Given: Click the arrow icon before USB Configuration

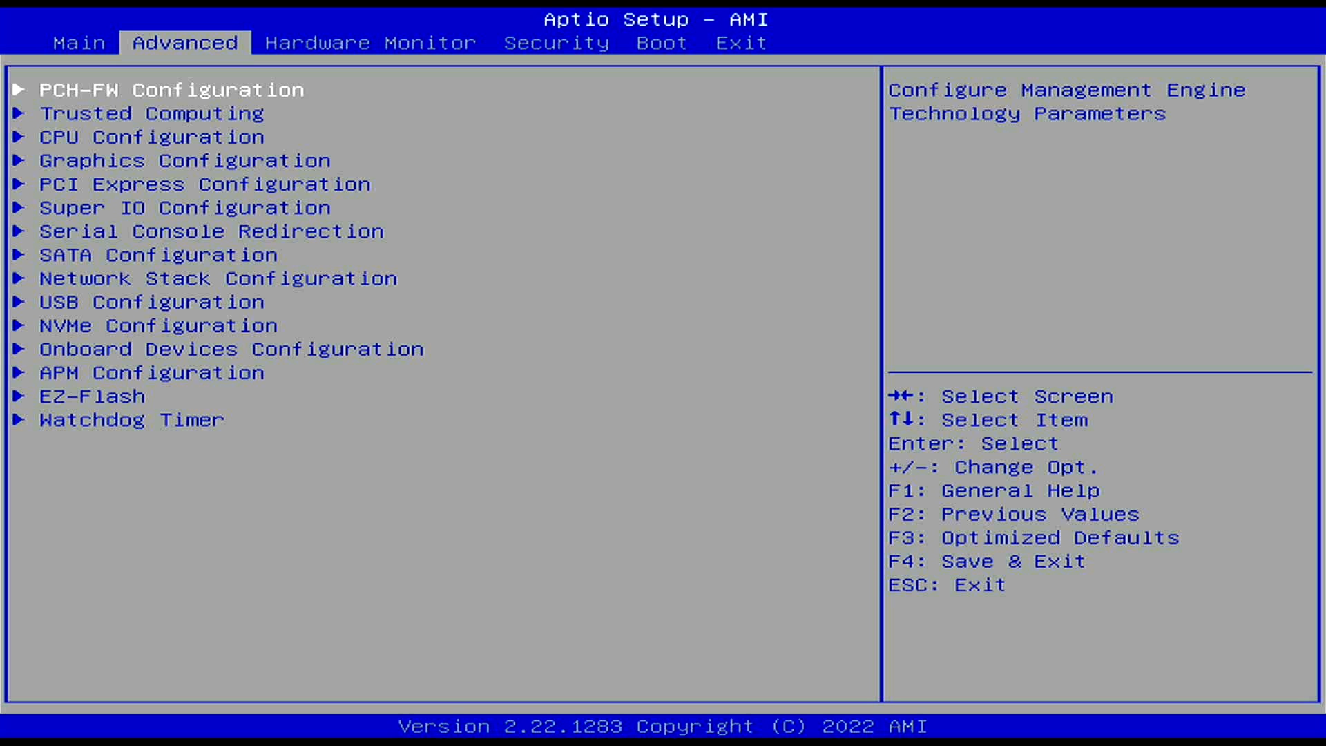Looking at the screenshot, I should click(19, 302).
